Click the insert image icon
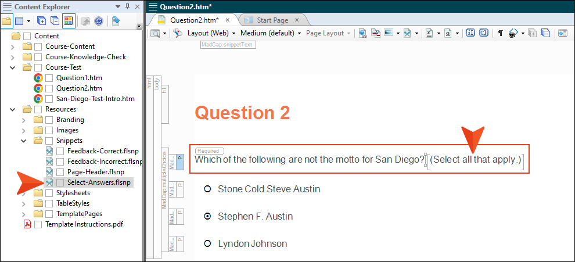Viewport: 575px width, 262px height. pyautogui.click(x=389, y=33)
